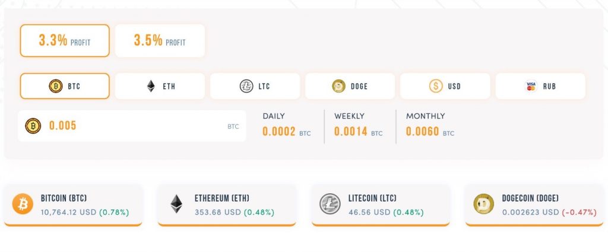This screenshot has height=252, width=608.
Task: Click the Visa Mastercard icon for RUB
Action: tap(531, 86)
